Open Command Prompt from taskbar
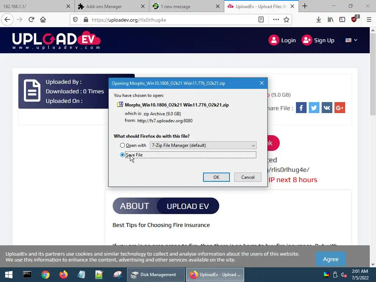The image size is (376, 282). pos(27,275)
